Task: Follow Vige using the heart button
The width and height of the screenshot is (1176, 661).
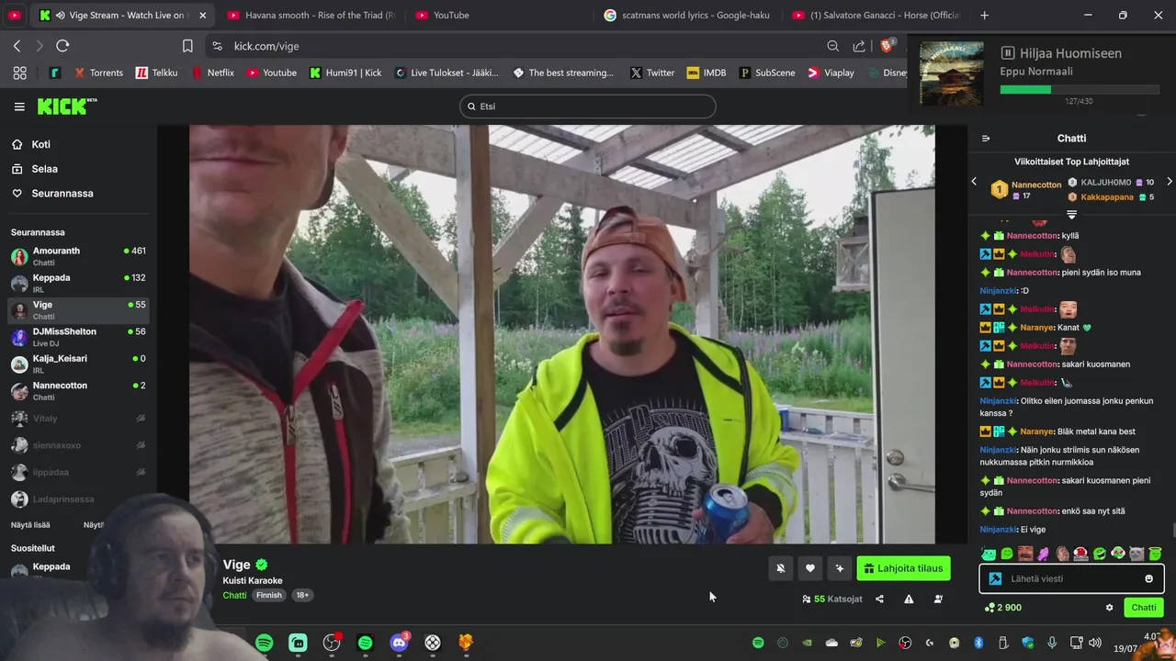Action: (809, 568)
